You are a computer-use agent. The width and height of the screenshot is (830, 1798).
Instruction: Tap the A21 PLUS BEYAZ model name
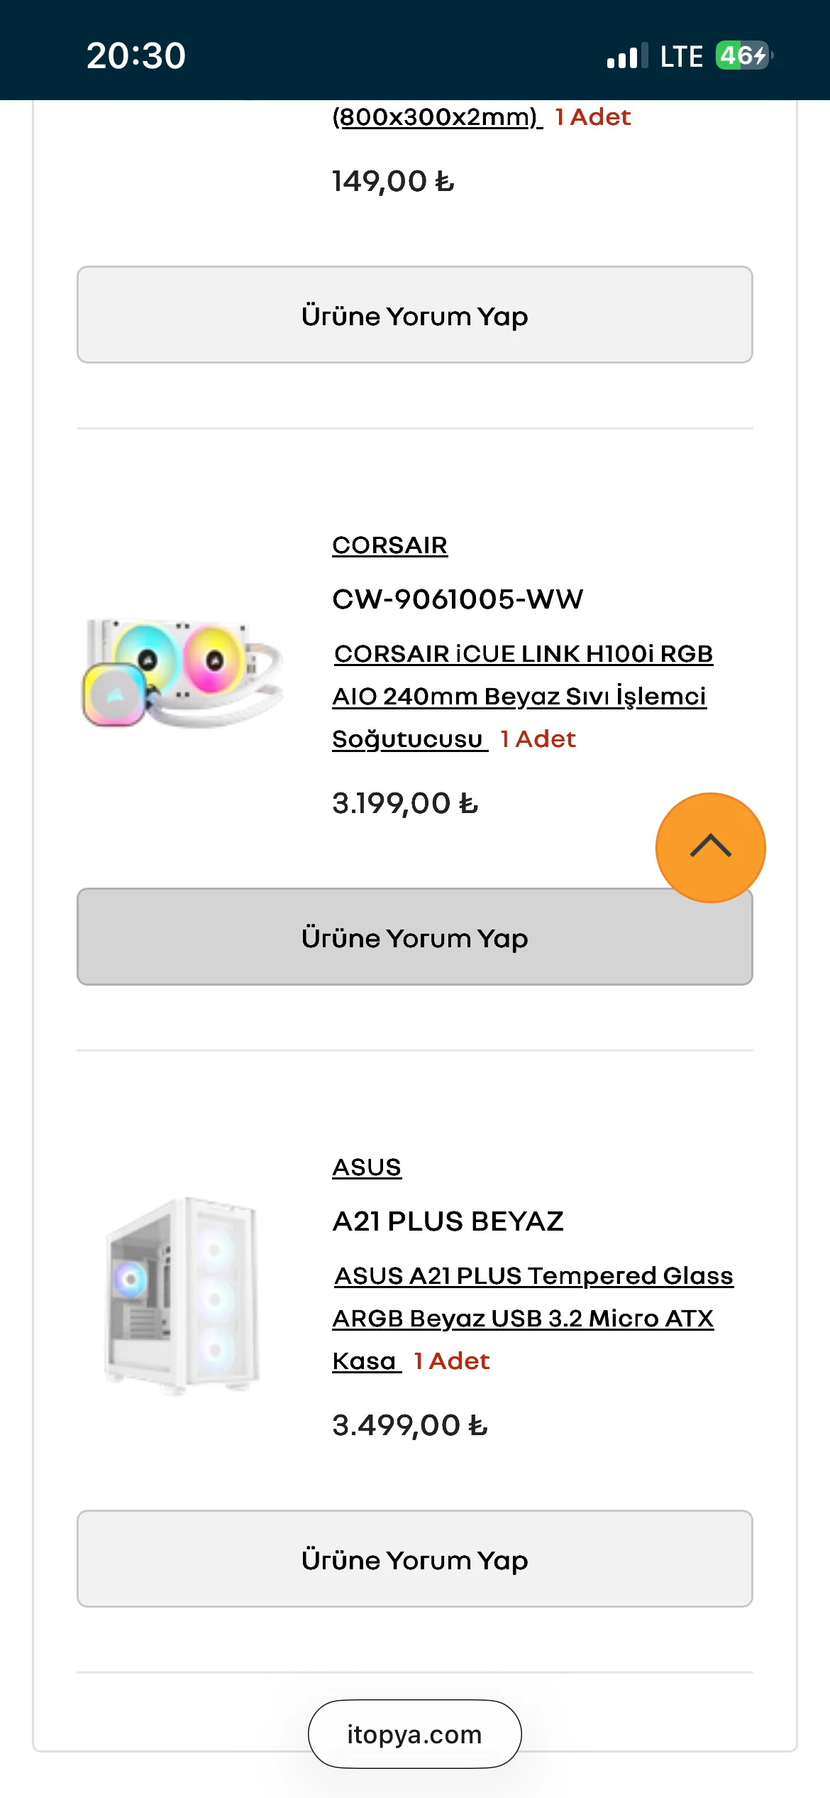tap(448, 1221)
